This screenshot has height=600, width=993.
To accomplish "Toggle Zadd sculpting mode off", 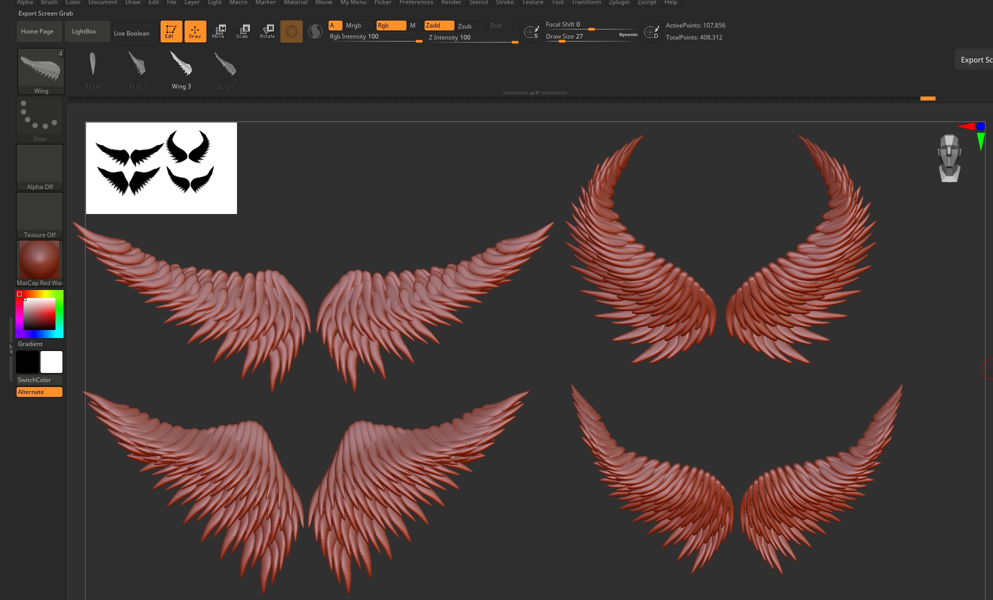I will click(438, 25).
